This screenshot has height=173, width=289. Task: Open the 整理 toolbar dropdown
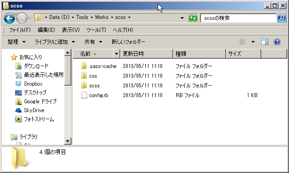pos(16,42)
